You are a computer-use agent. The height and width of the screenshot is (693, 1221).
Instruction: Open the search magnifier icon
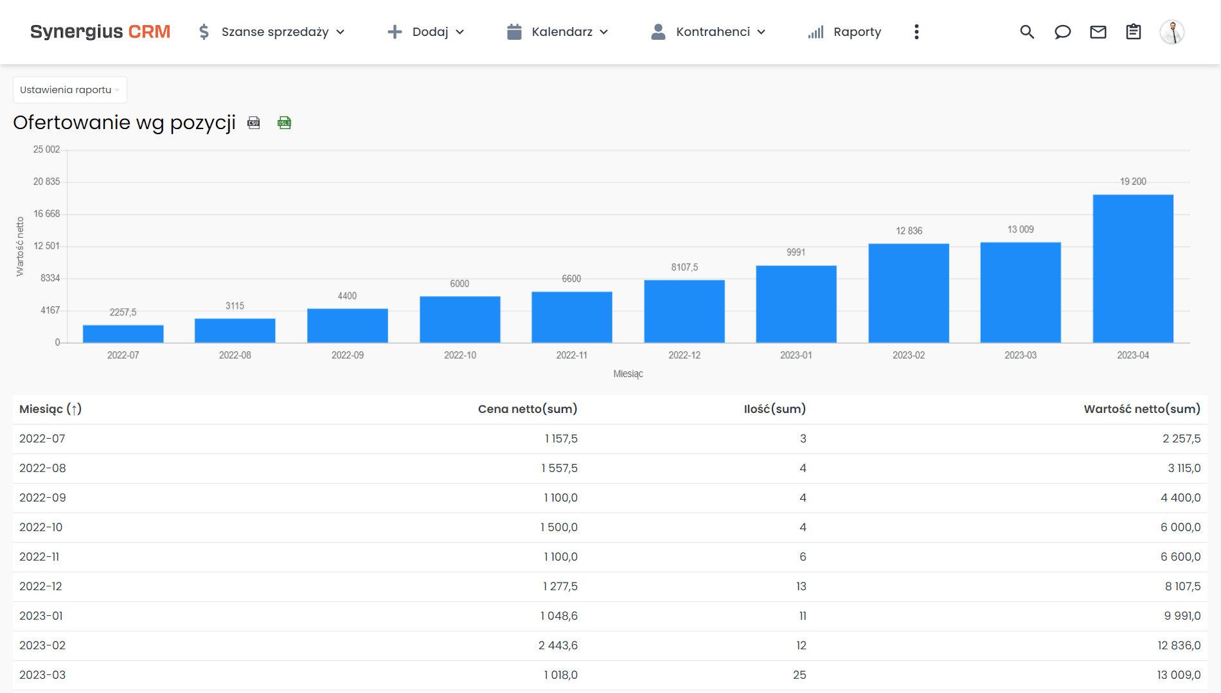click(x=1027, y=32)
